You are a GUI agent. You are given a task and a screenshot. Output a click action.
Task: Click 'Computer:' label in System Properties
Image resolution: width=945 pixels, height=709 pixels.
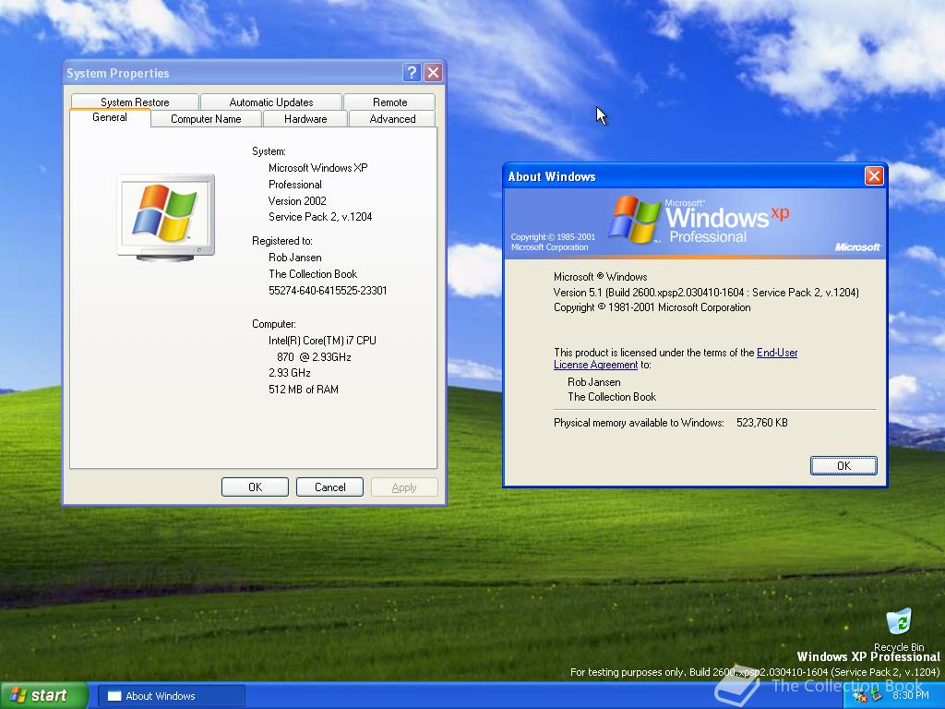273,324
